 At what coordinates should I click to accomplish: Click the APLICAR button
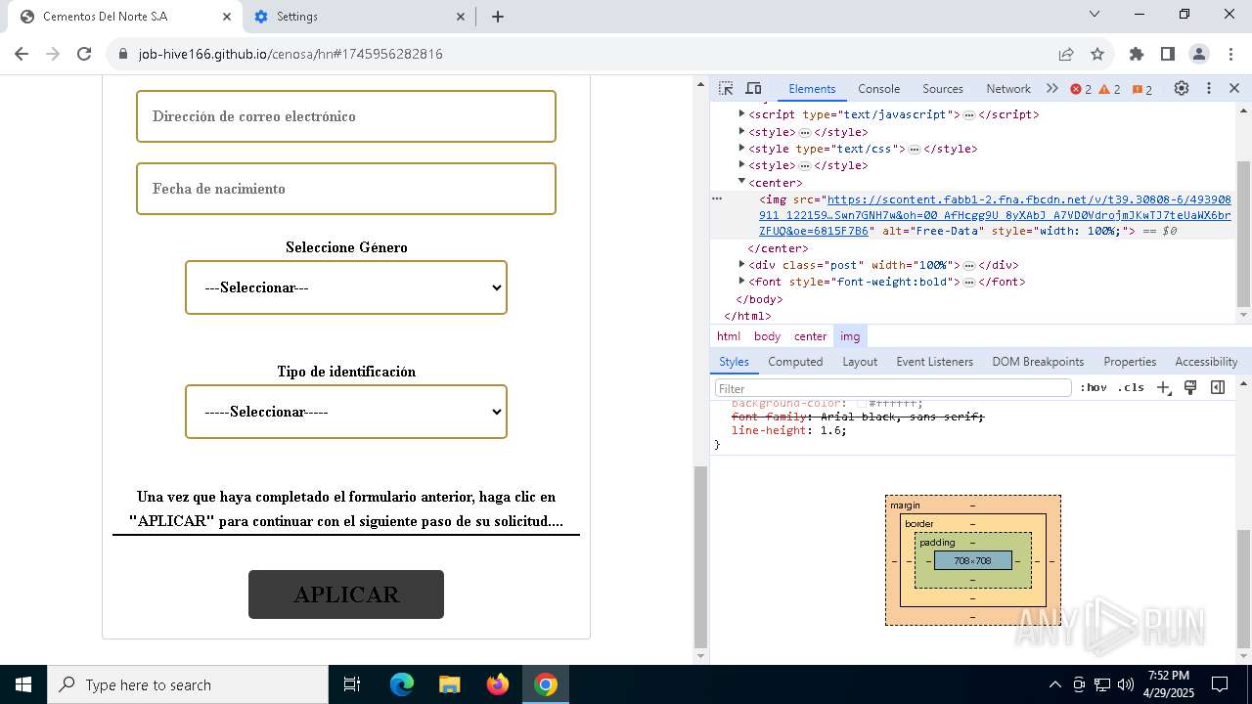pyautogui.click(x=346, y=594)
